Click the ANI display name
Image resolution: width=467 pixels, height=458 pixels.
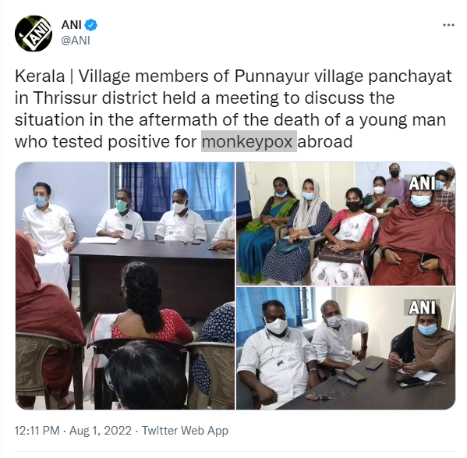tap(71, 25)
